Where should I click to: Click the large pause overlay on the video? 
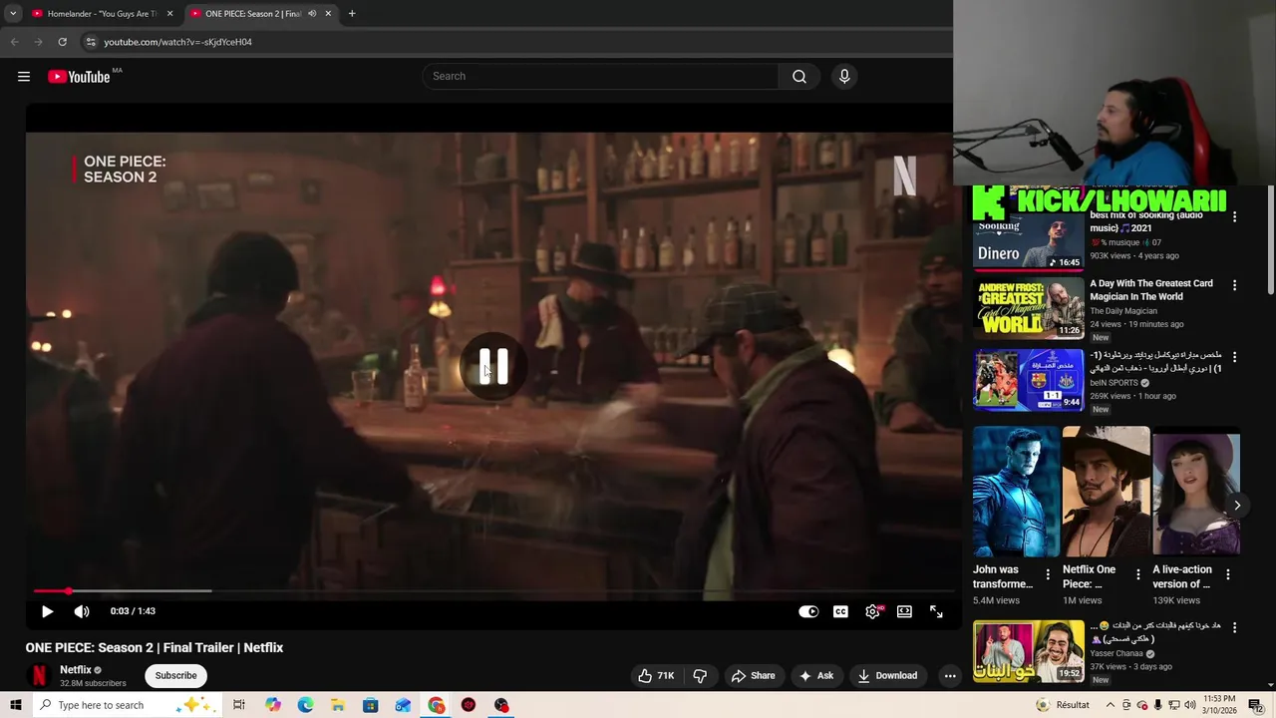[x=493, y=367]
